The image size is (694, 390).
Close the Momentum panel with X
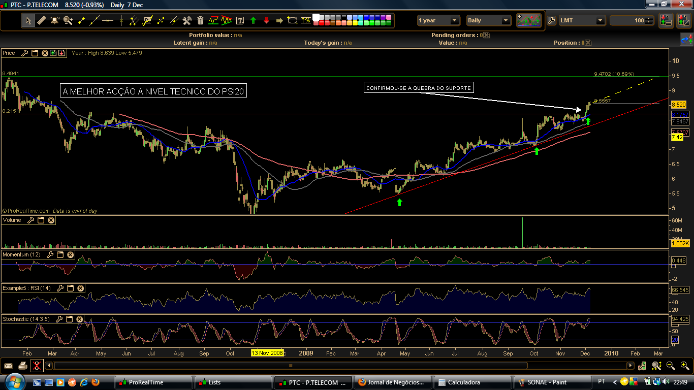[70, 254]
